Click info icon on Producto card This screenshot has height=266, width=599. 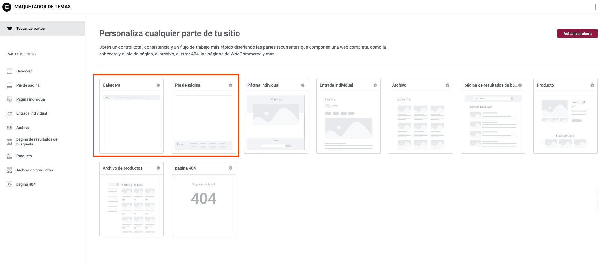click(x=592, y=85)
